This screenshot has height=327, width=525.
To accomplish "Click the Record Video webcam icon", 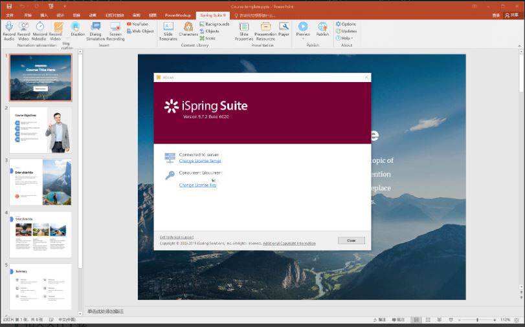I will pos(23,26).
